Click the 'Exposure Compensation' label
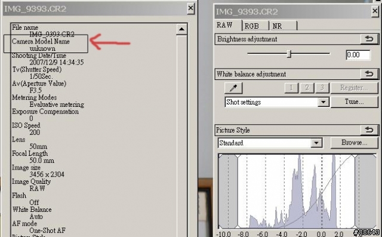 (45, 112)
